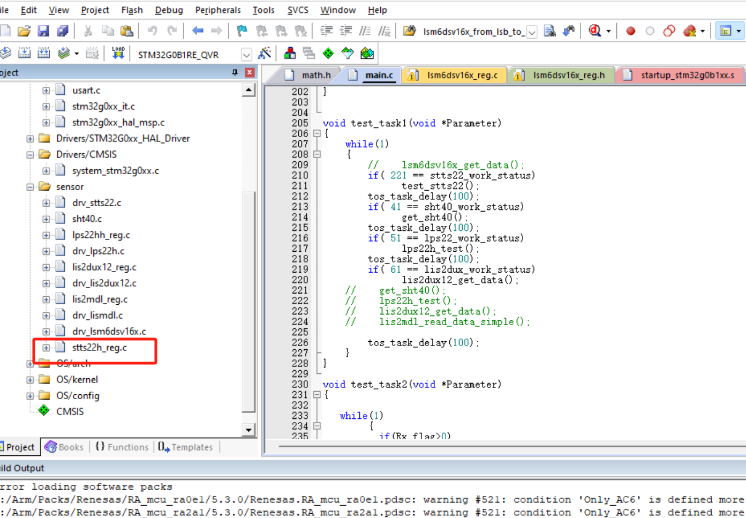Image resolution: width=746 pixels, height=518 pixels.
Task: Open Options for Target magic wand icon
Action: pyautogui.click(x=265, y=53)
